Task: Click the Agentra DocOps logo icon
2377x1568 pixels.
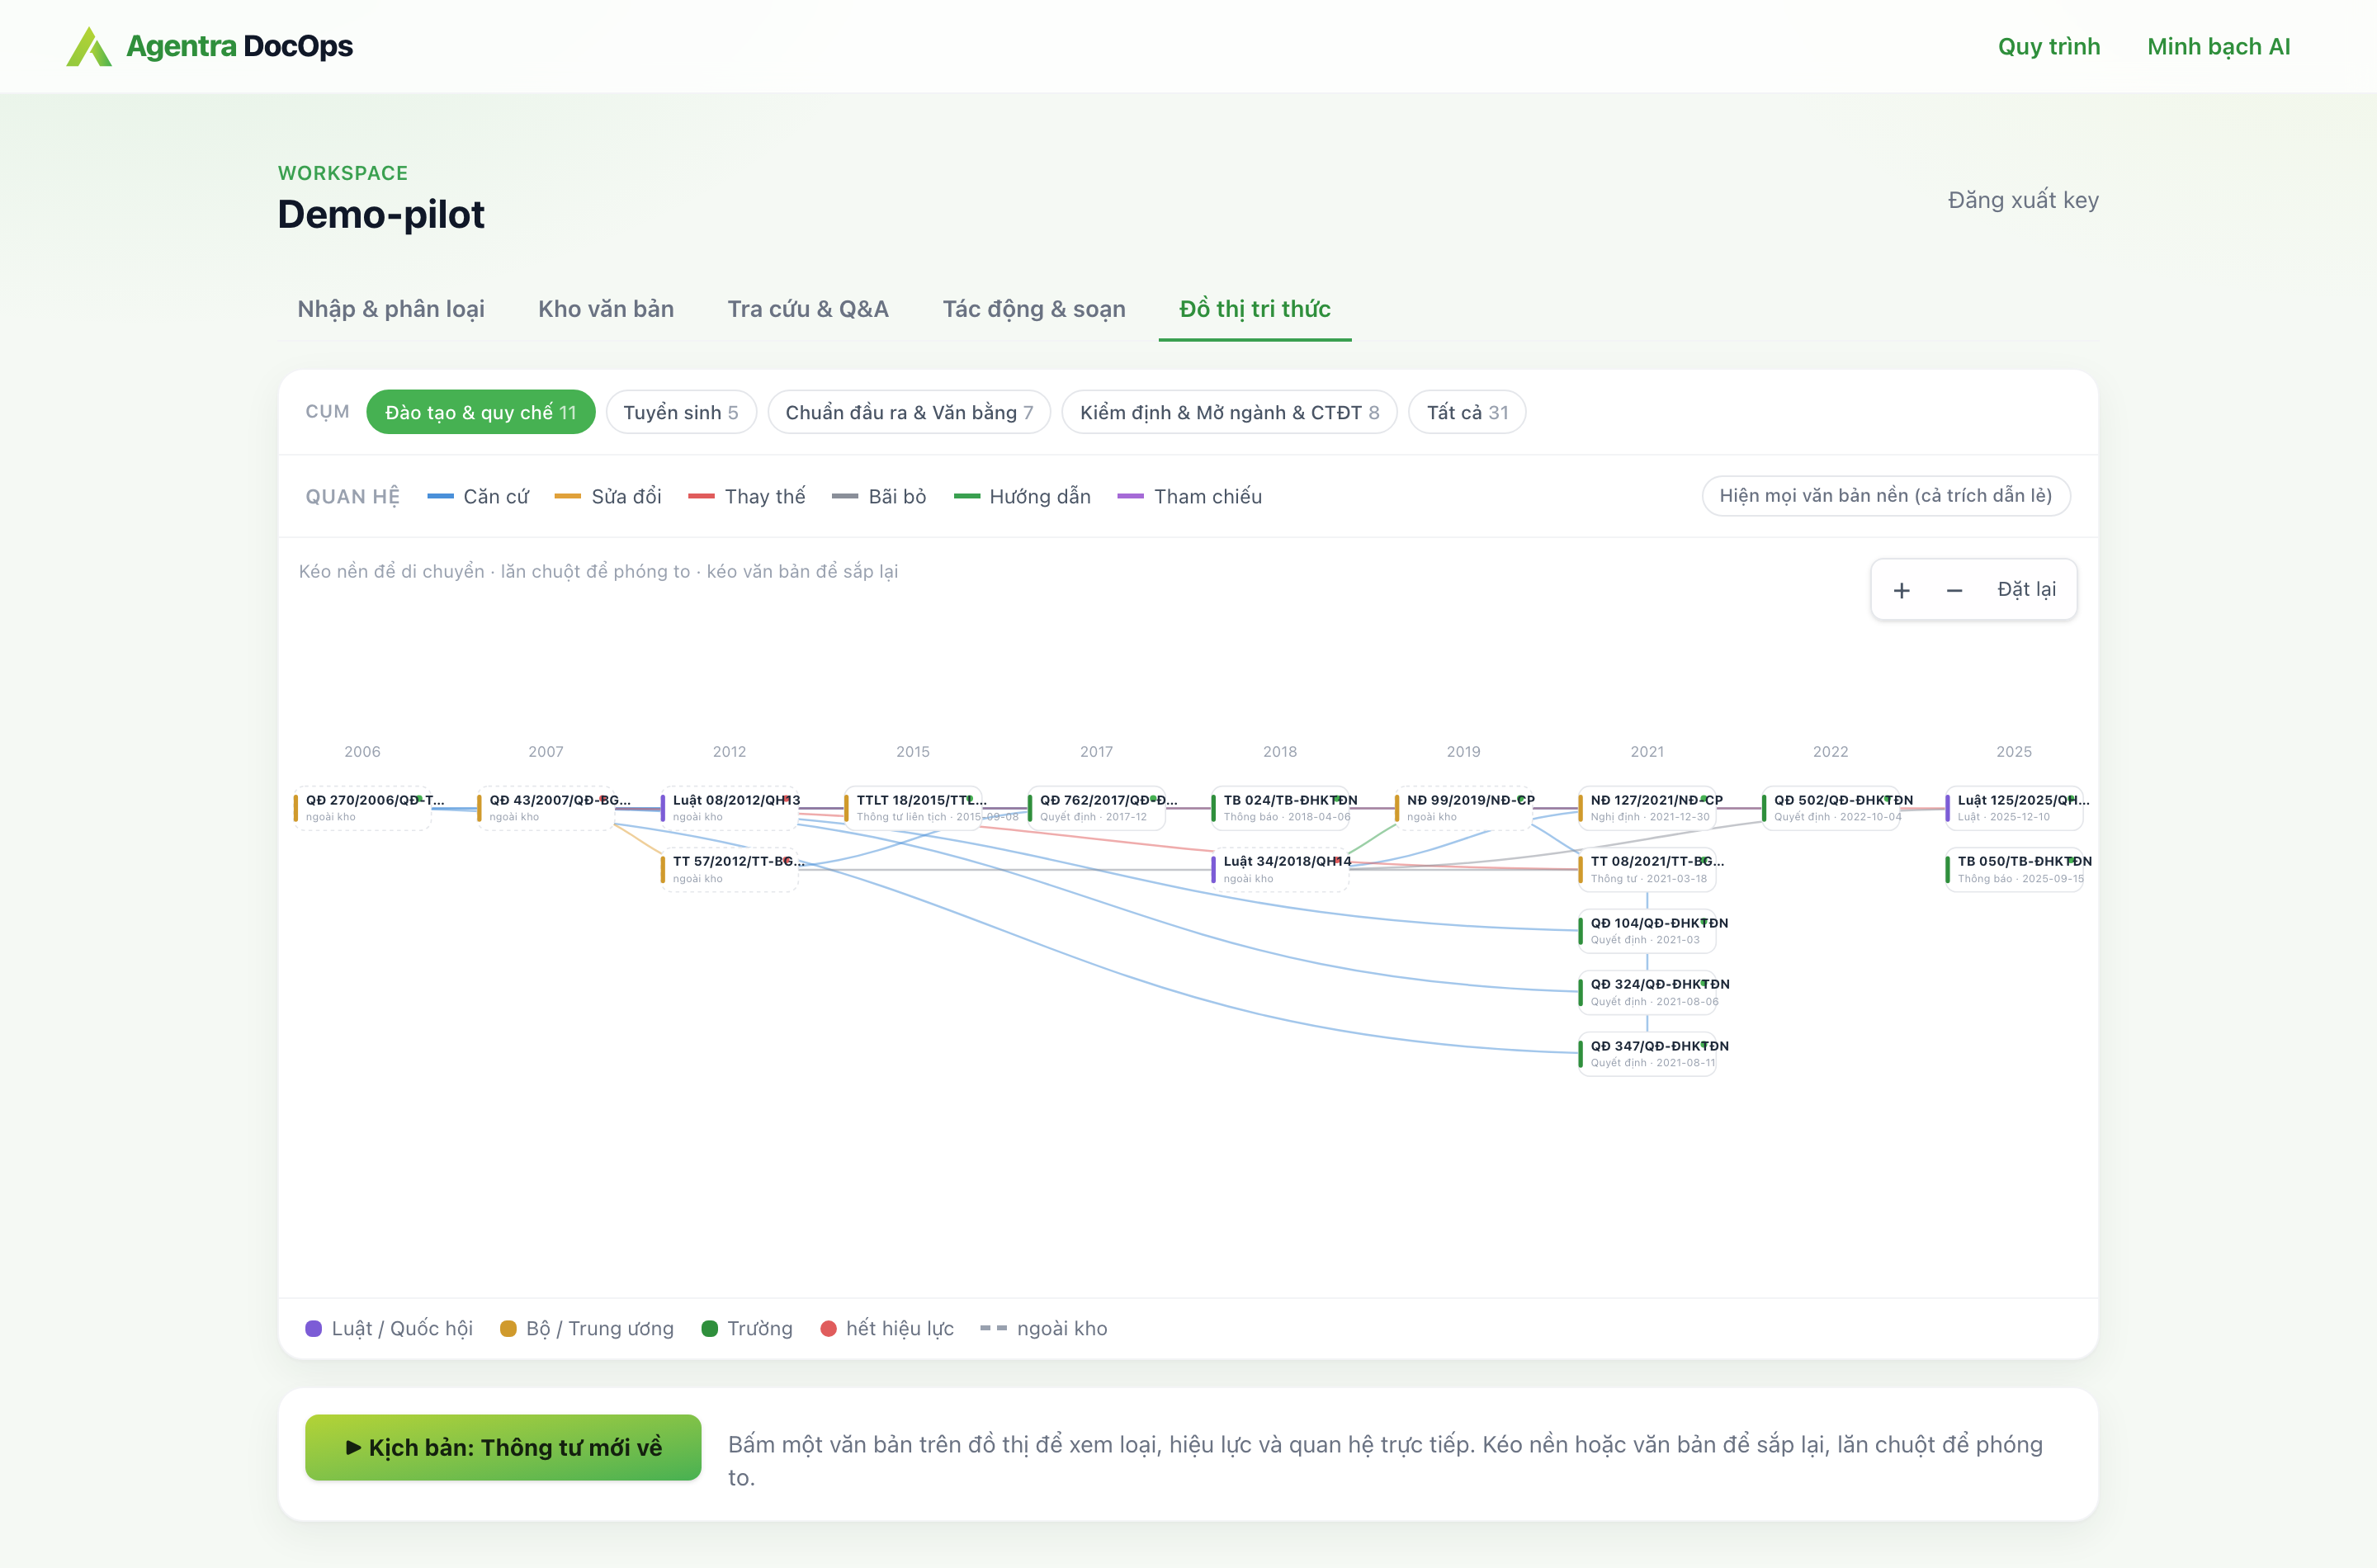Action: pyautogui.click(x=89, y=47)
